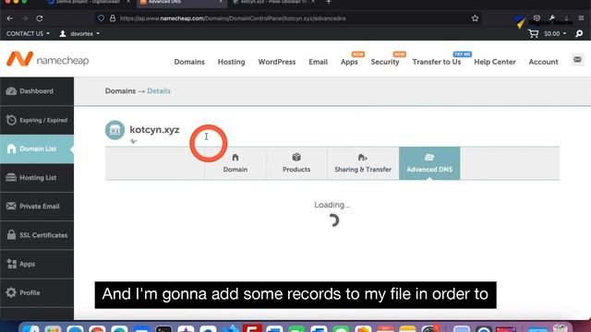591x332 pixels.
Task: Open Hosting List in sidebar
Action: [x=37, y=178]
